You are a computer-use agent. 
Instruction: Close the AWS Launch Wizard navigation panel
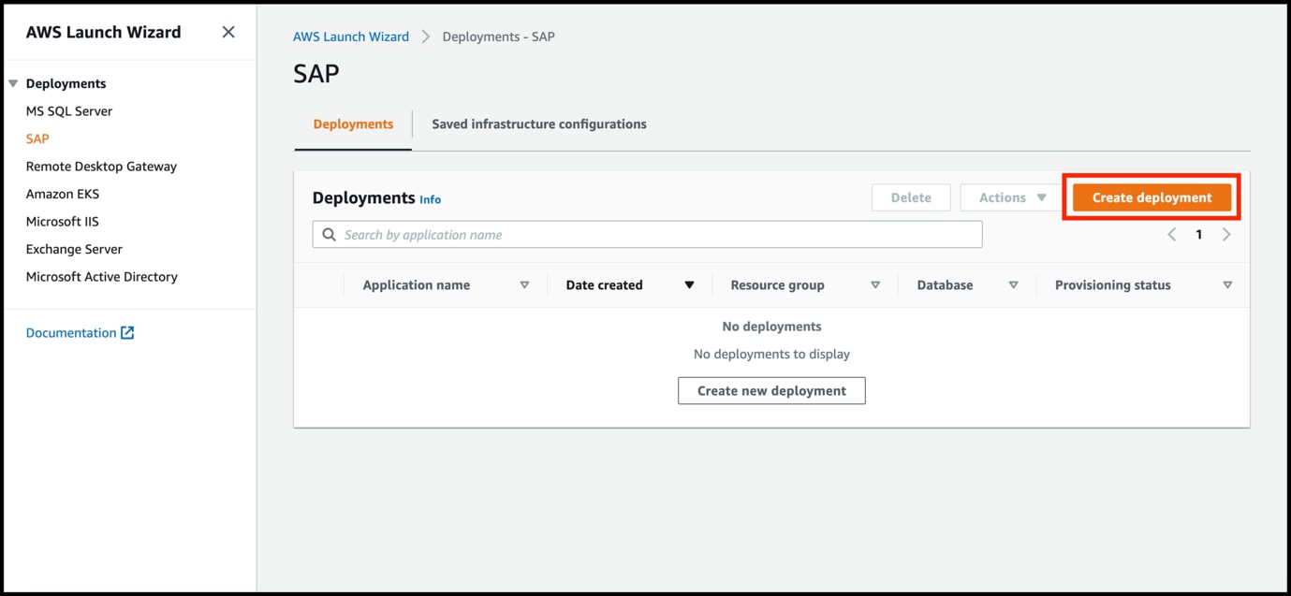coord(227,31)
